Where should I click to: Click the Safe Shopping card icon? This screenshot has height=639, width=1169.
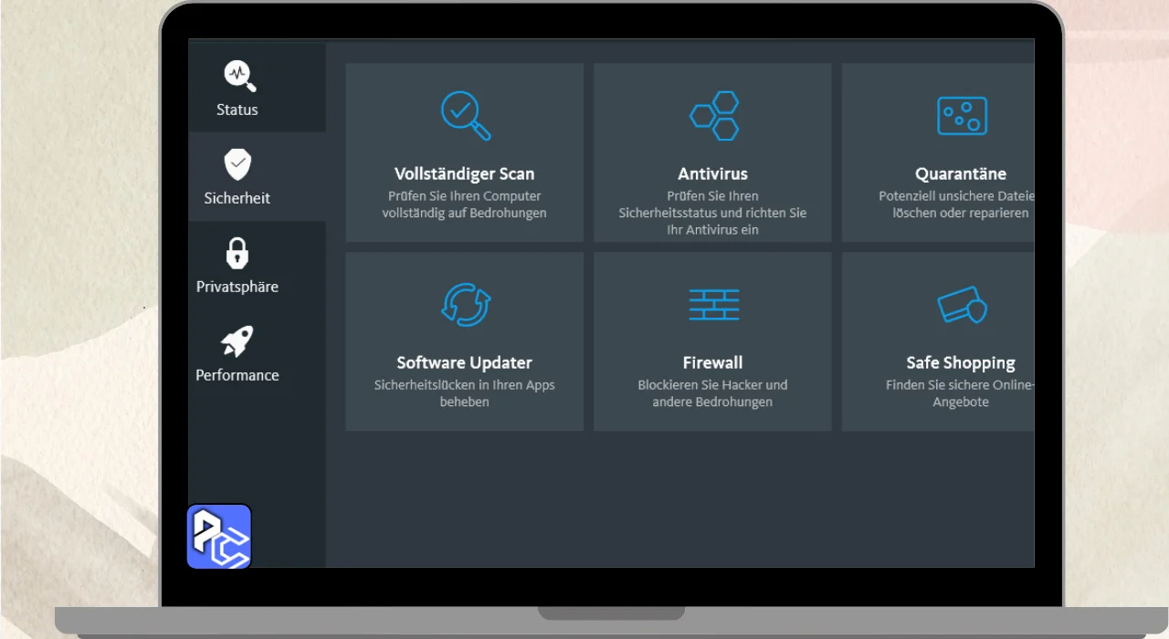(x=962, y=305)
